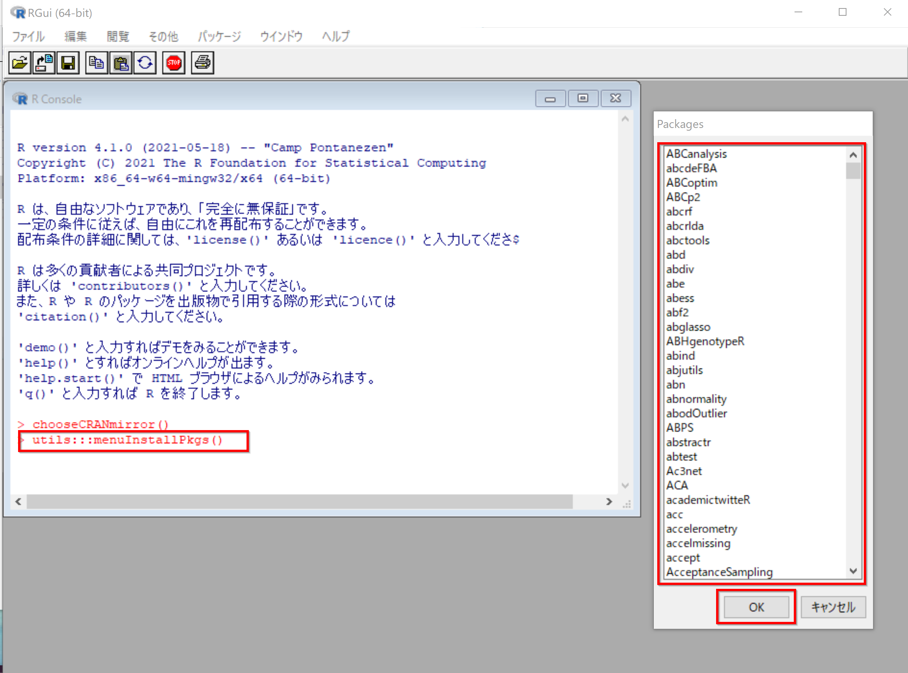
Task: Select ABHgenotypeR package
Action: point(755,341)
